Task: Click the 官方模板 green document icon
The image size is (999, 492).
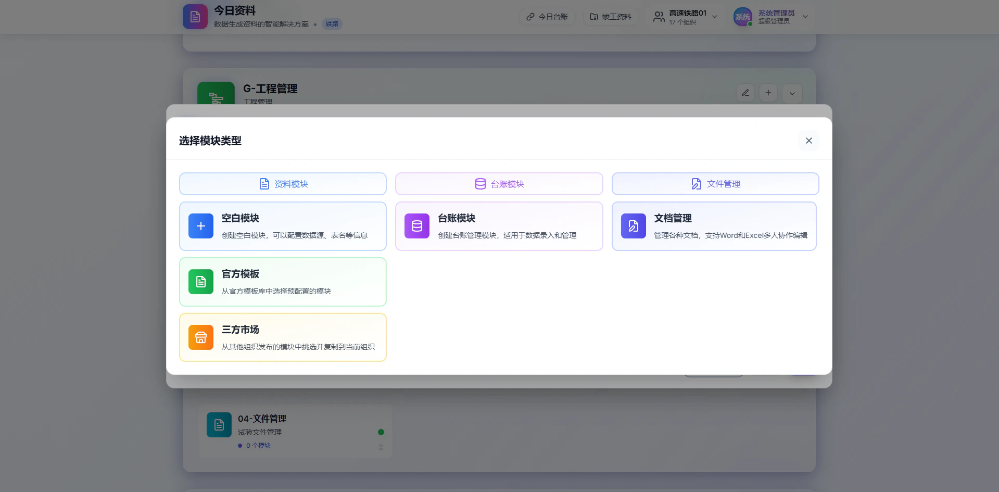Action: 201,282
